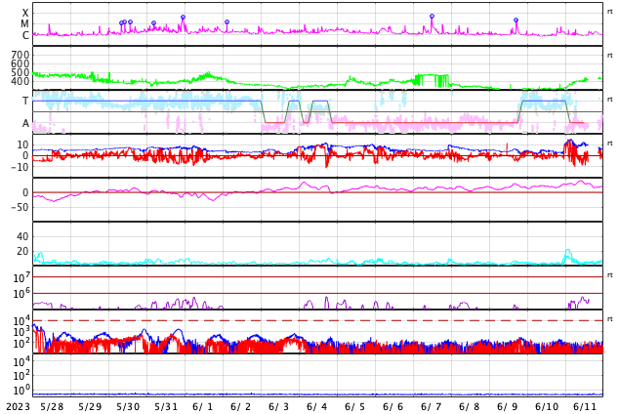Click the 6/11 date label
This screenshot has width=619, height=414.
click(585, 406)
